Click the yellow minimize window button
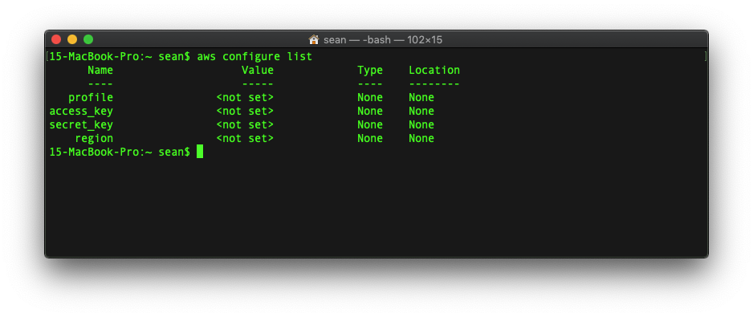Viewport: 753px width, 317px height. pos(72,39)
